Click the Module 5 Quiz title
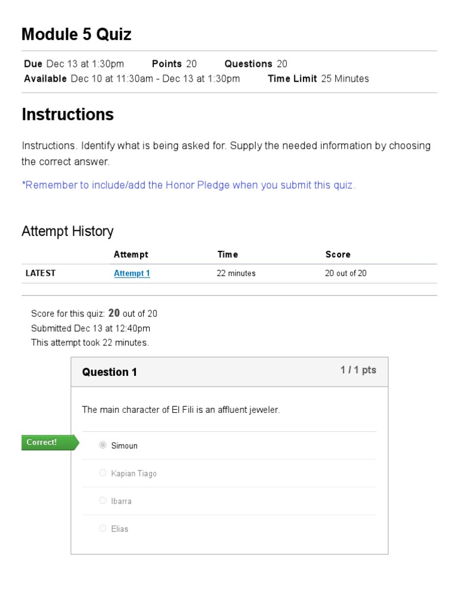 [76, 35]
